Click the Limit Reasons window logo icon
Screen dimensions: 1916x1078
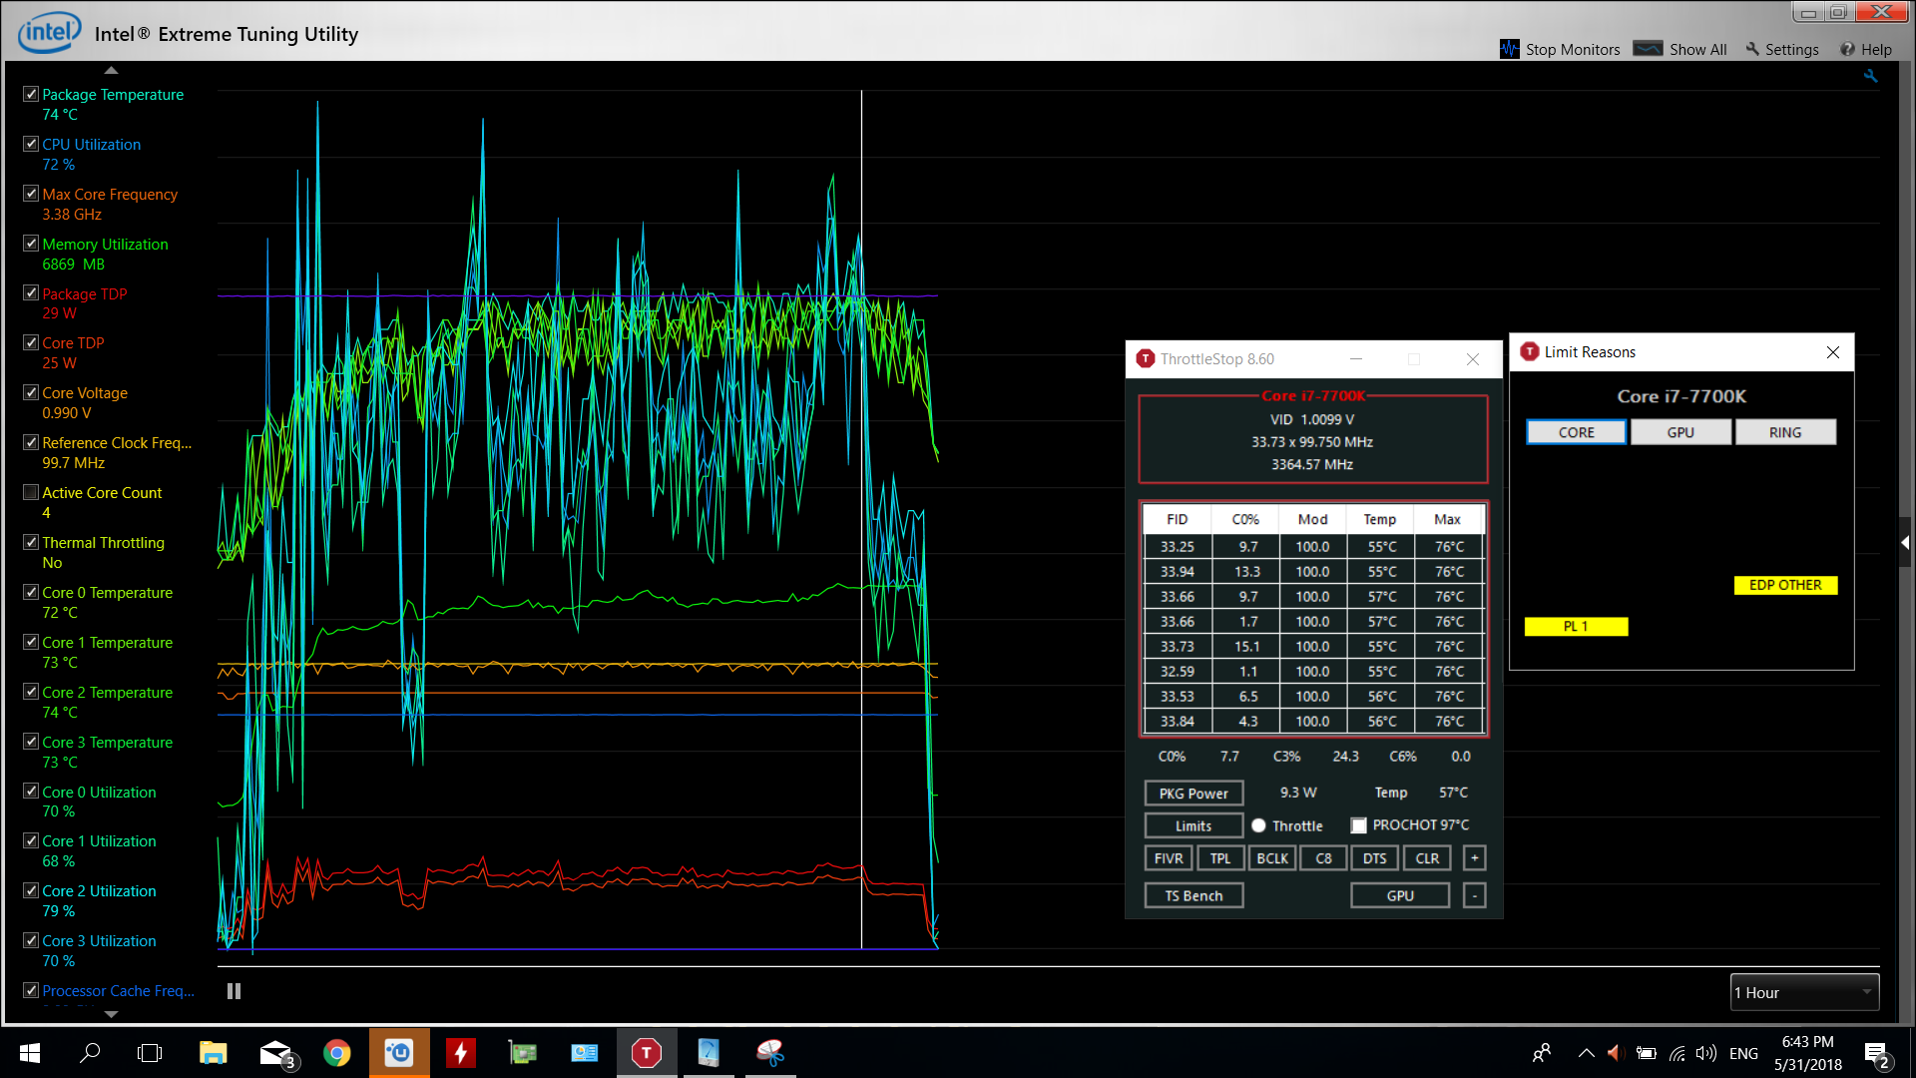pyautogui.click(x=1529, y=351)
